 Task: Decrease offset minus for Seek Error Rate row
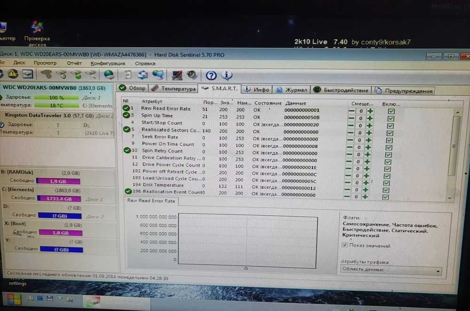pos(350,140)
